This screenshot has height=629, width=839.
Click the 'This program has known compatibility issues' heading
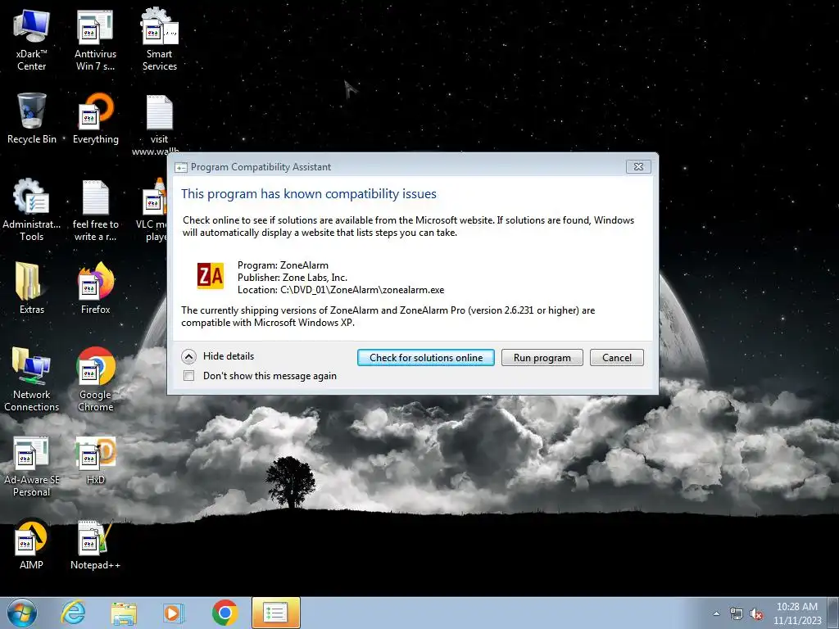309,193
